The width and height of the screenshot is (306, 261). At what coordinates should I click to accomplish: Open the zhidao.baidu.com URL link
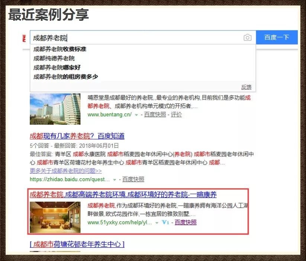point(70,179)
